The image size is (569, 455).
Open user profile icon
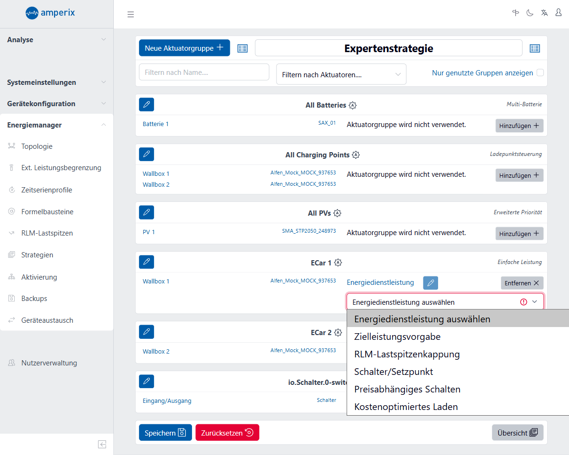558,13
